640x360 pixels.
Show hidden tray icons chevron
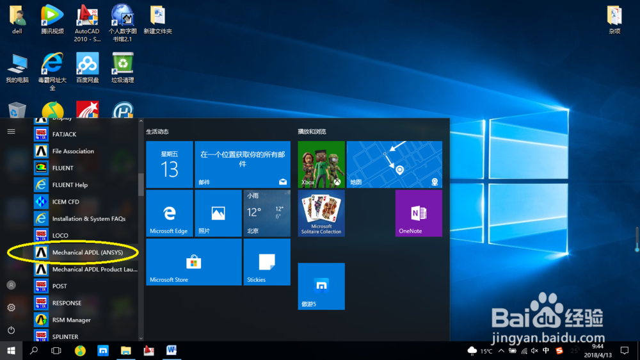pyautogui.click(x=501, y=350)
